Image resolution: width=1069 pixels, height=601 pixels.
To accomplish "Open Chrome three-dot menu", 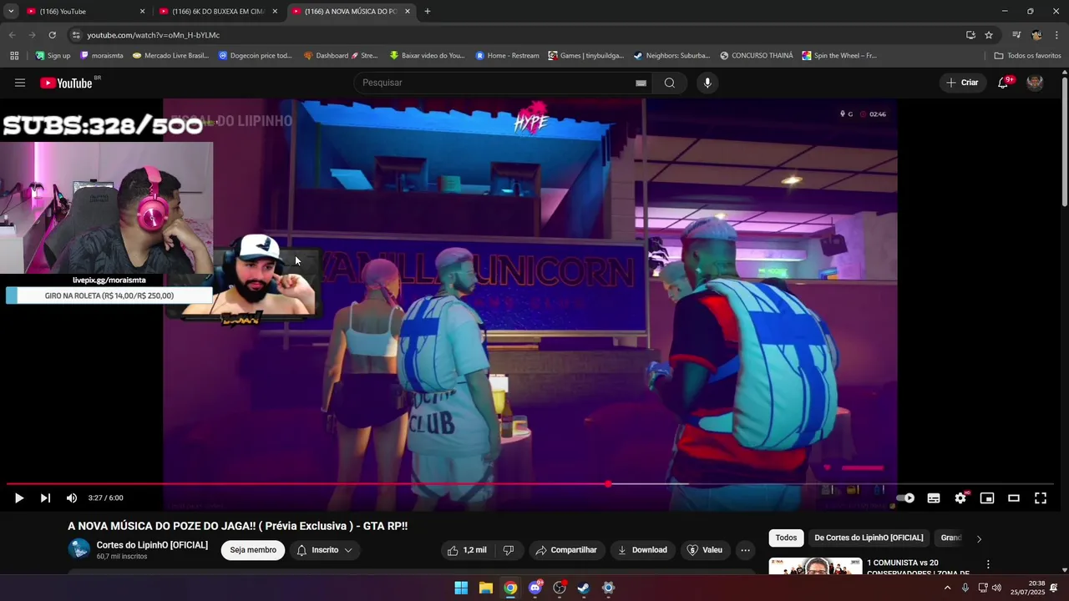I will point(1056,35).
